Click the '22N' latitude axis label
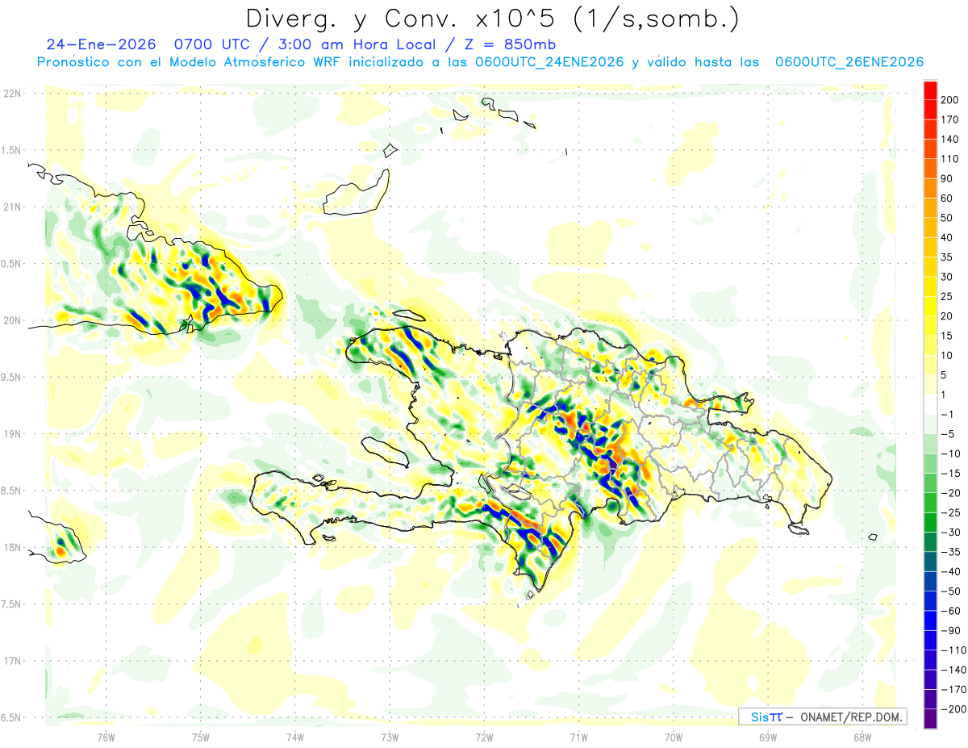Viewport: 968px width, 748px height. point(12,94)
